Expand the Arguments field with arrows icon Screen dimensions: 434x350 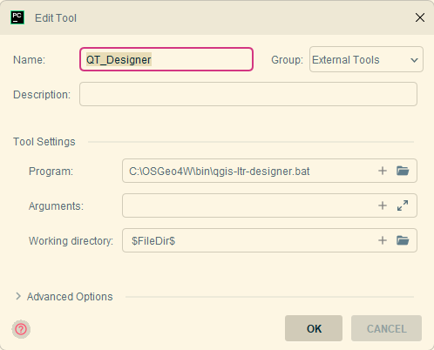(x=403, y=205)
